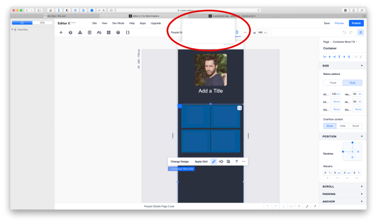377x223 pixels.
Task: Open the View menu
Action: [104, 23]
